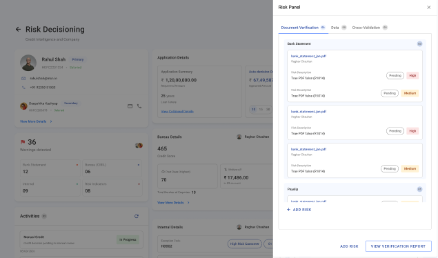Go back using the arrow beside Risk Decisioning
Screen dimensions: 438x258
(18, 29)
